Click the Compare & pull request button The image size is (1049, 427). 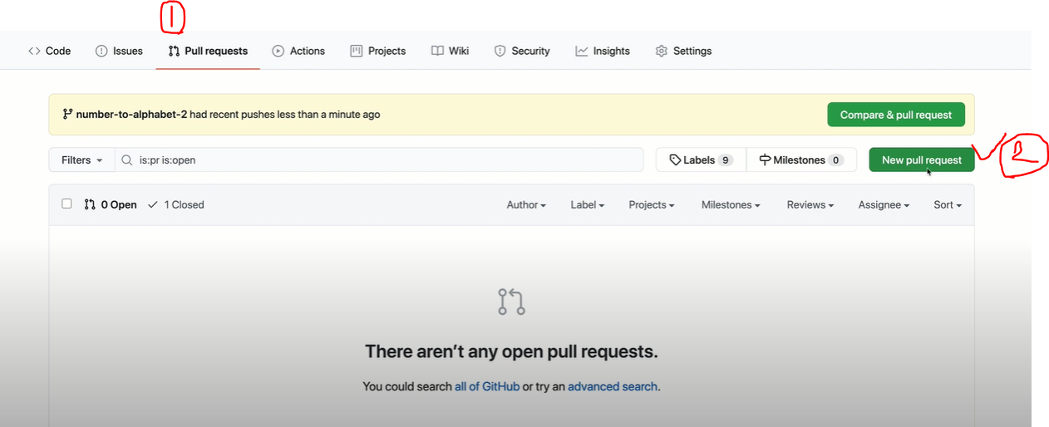pyautogui.click(x=896, y=115)
